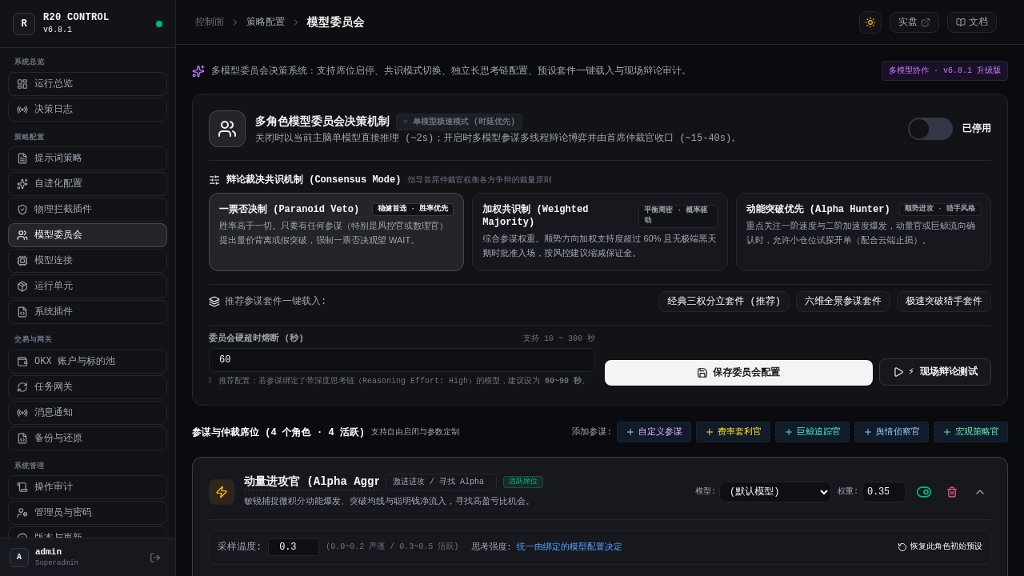Screen dimensions: 1024x576
Task: Click the 模型连接 chip icon
Action: point(22,261)
